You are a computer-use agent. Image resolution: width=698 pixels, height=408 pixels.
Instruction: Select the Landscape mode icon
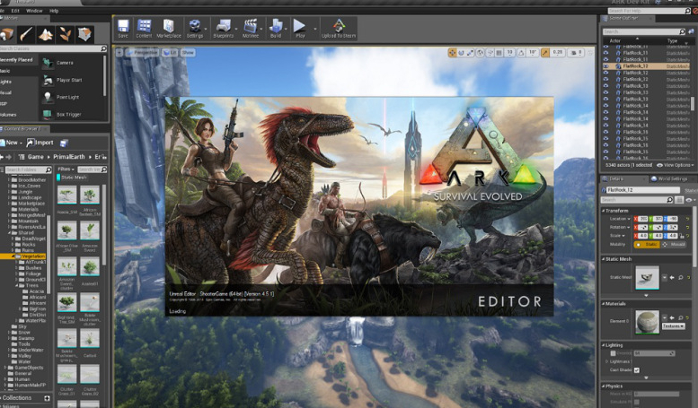coord(45,34)
